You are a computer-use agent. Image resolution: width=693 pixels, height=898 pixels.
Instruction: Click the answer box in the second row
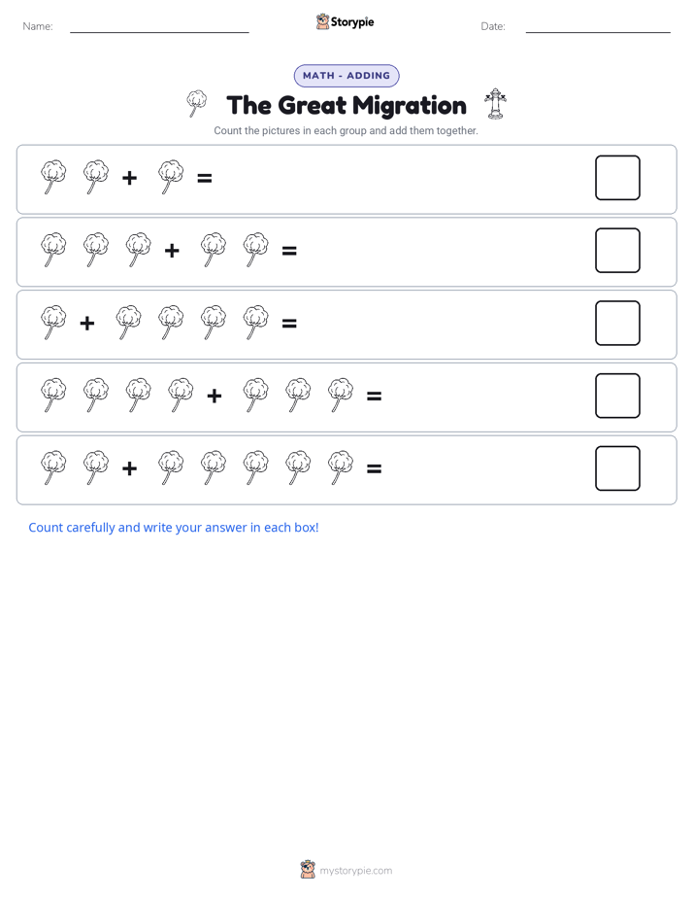pos(617,251)
